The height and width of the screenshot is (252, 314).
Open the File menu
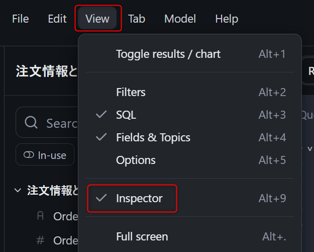[x=21, y=19]
